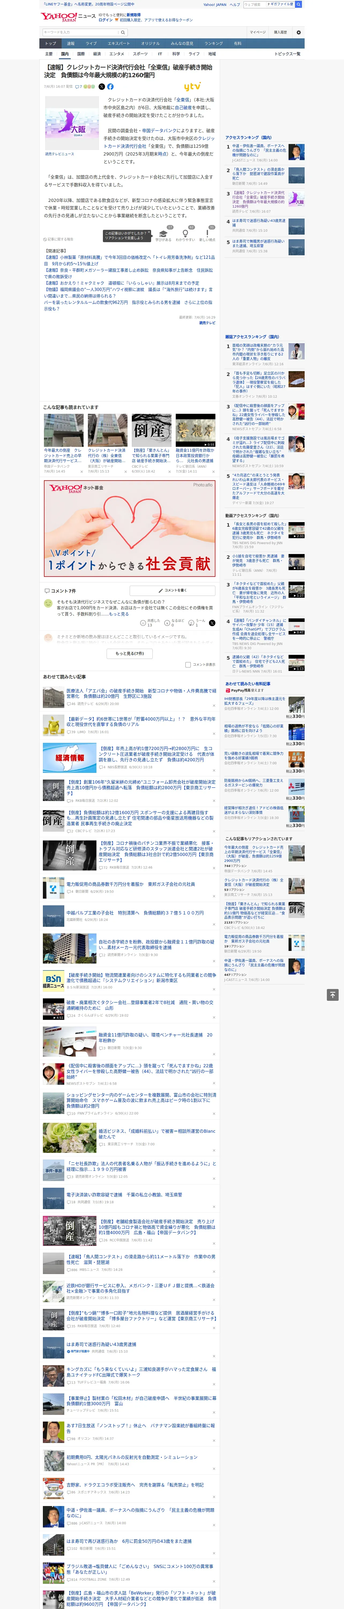
Task: Click the back-to-top arrow button
Action: coord(333,994)
